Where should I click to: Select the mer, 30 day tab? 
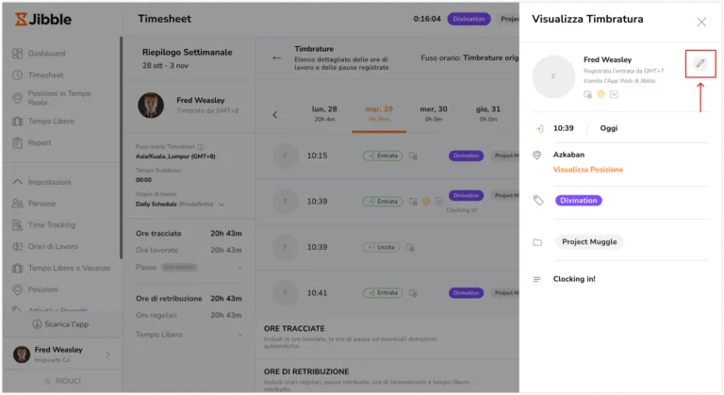coord(434,114)
